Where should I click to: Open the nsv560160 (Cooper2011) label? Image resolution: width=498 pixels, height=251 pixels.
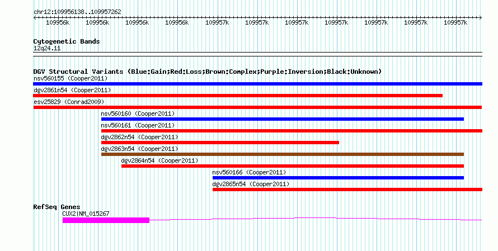tap(138, 113)
